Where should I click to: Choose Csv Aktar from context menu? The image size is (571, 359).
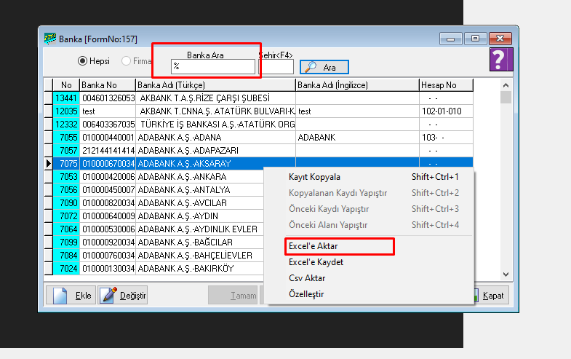tap(369, 278)
